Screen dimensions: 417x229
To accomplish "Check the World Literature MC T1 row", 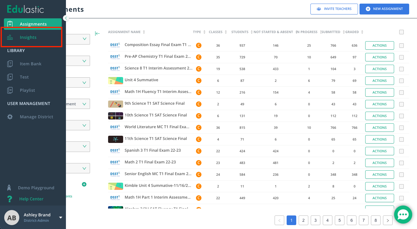I will tap(401, 128).
